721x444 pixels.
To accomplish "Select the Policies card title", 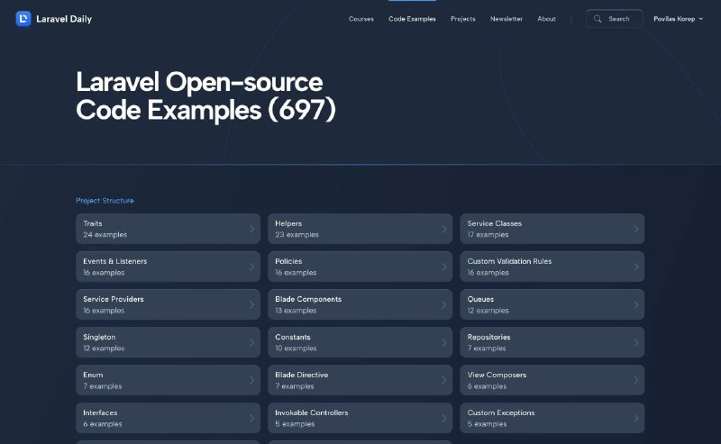I will (288, 261).
